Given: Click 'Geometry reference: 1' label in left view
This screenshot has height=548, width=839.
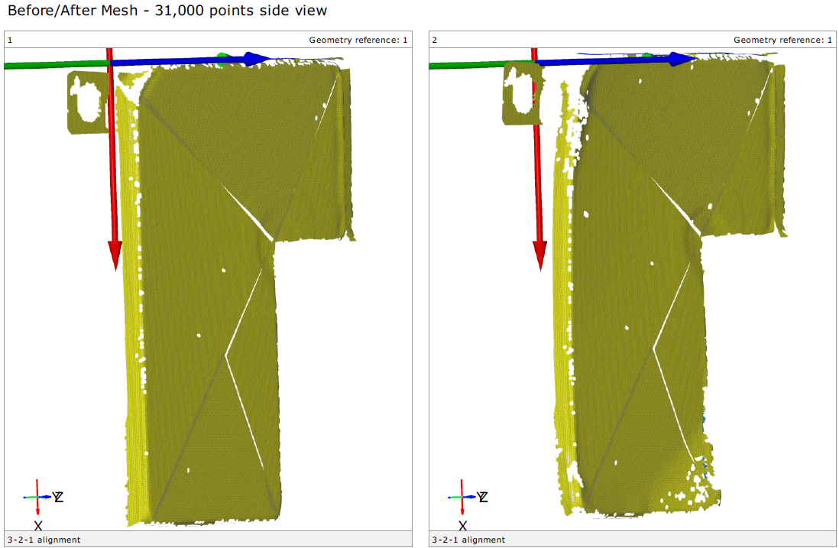Looking at the screenshot, I should pyautogui.click(x=358, y=40).
